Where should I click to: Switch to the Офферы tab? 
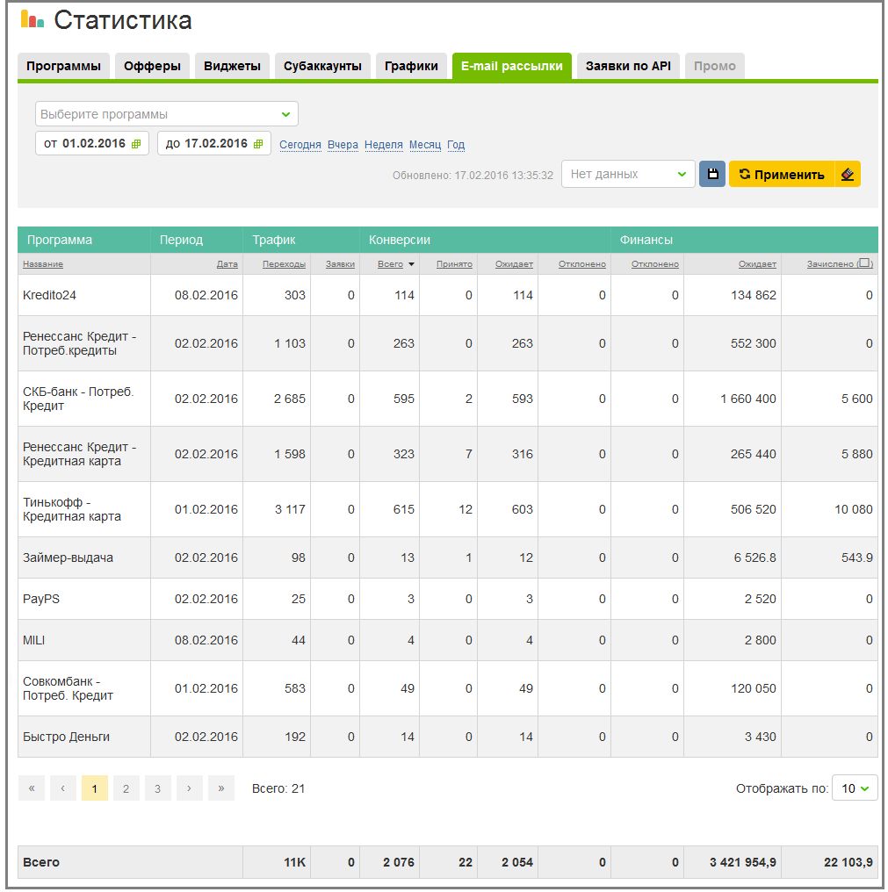(152, 66)
